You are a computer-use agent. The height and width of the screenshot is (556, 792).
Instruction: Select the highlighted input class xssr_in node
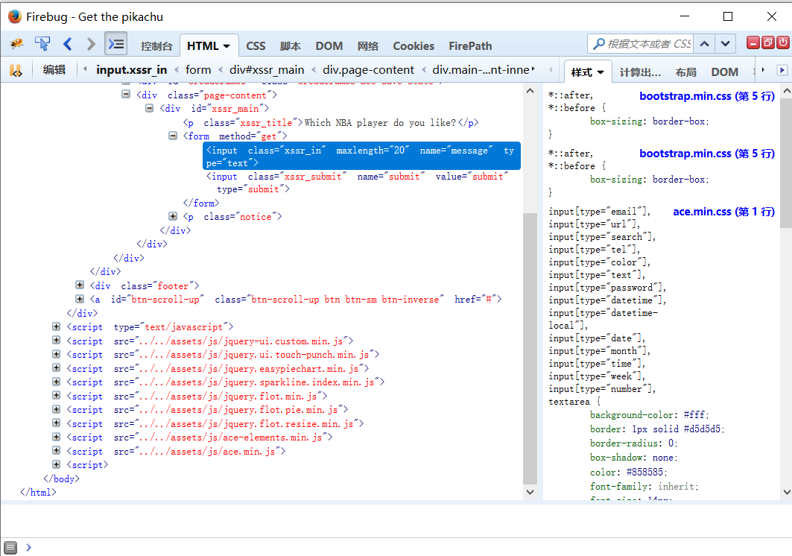(361, 157)
